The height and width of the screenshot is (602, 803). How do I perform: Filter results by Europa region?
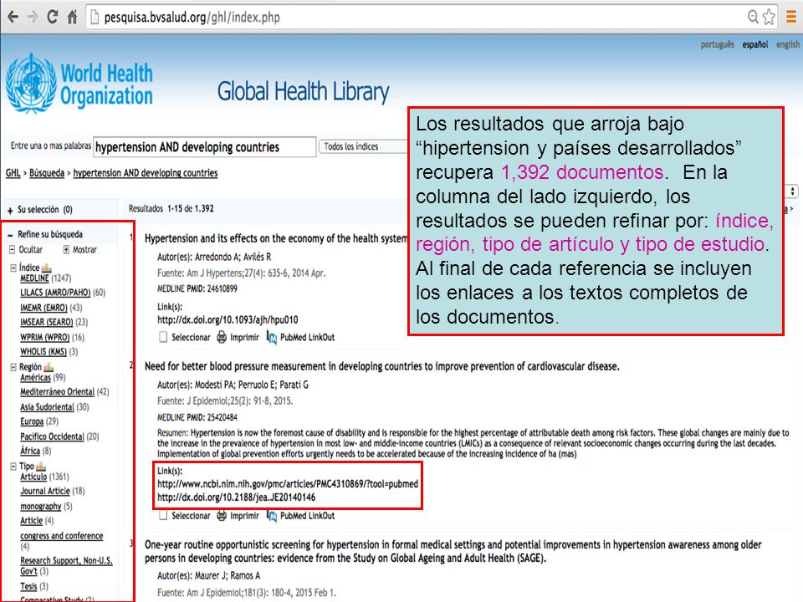pos(32,421)
